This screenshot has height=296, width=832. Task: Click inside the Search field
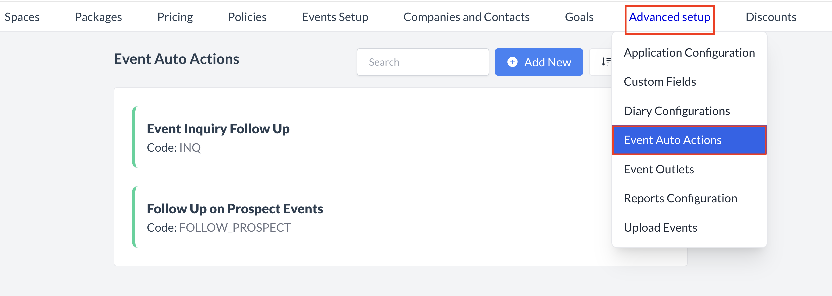(x=423, y=62)
